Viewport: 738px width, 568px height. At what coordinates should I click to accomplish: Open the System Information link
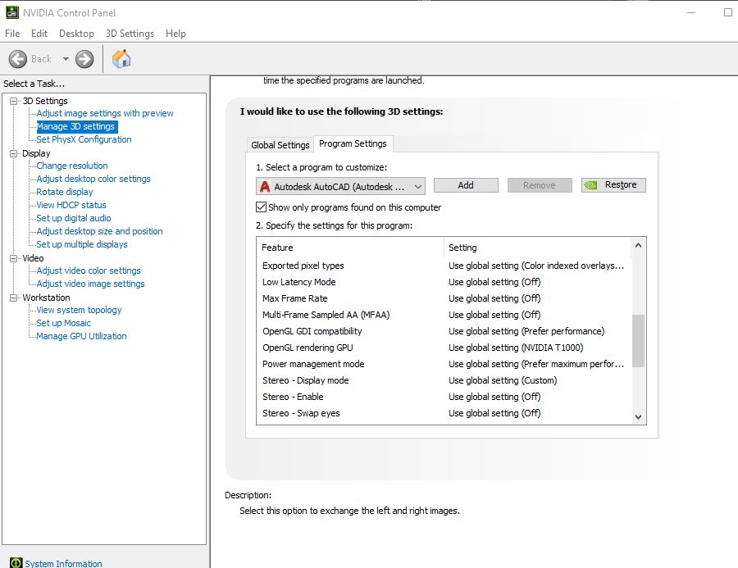(63, 563)
